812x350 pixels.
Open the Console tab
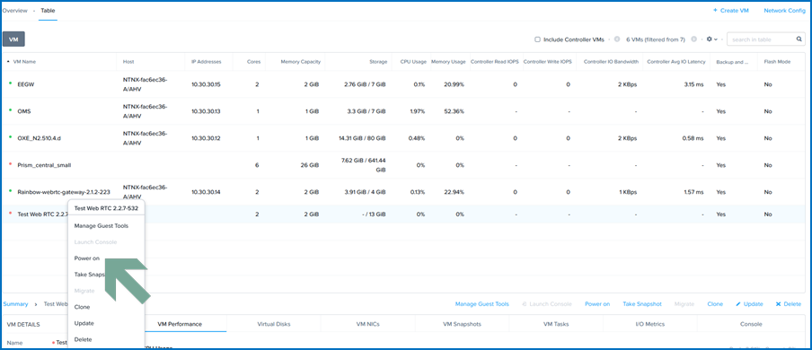750,324
